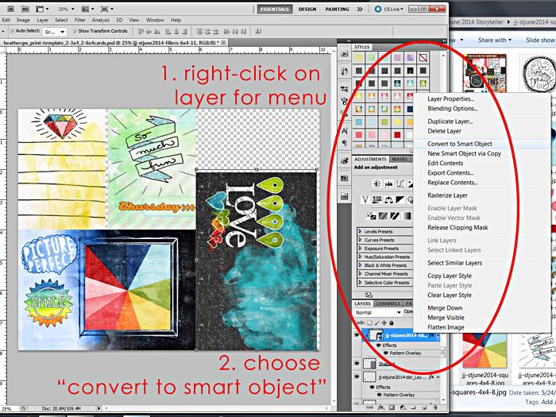Toggle Pattern Overlay visibility on selected layer
The width and height of the screenshot is (556, 417).
pos(385,353)
